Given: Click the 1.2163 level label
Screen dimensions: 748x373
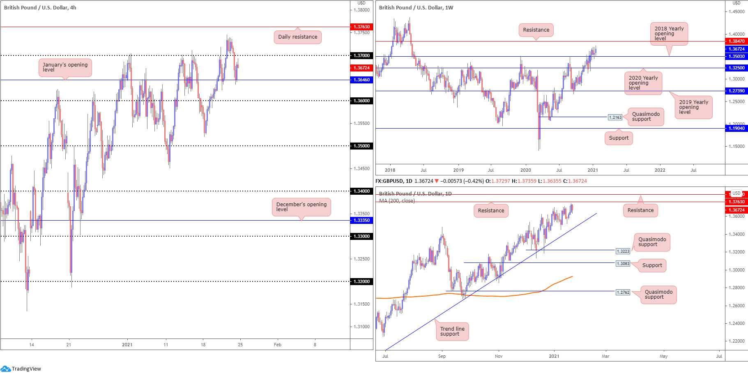Looking at the screenshot, I should coord(615,117).
